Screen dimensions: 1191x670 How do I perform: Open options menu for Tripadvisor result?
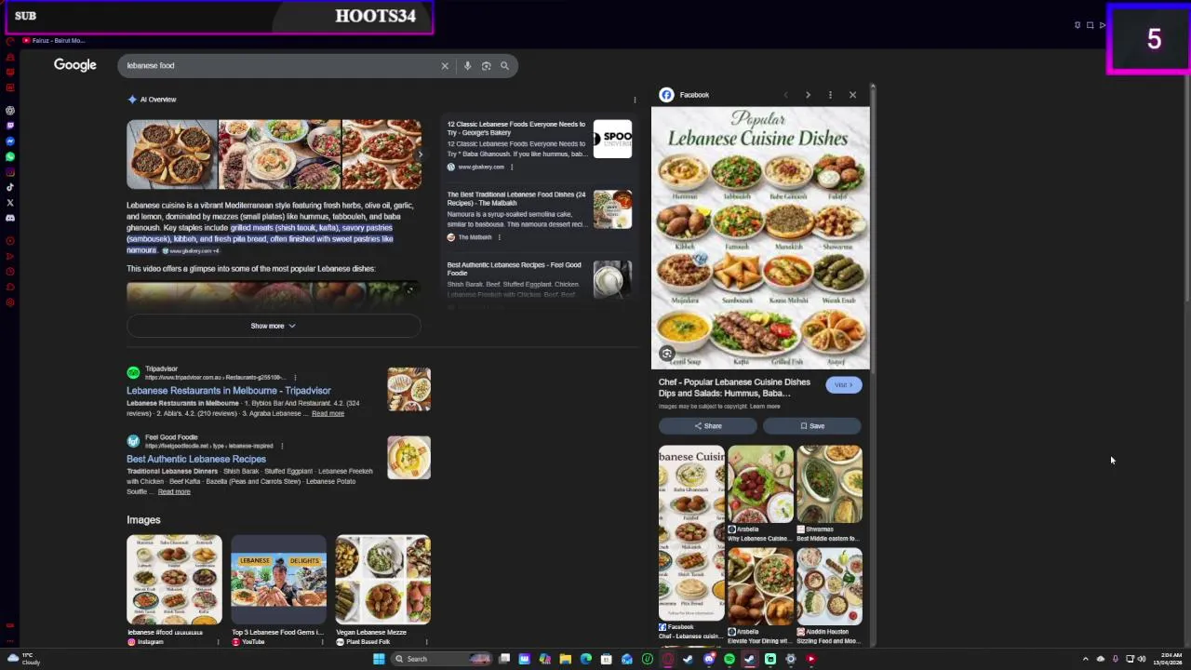tap(295, 378)
